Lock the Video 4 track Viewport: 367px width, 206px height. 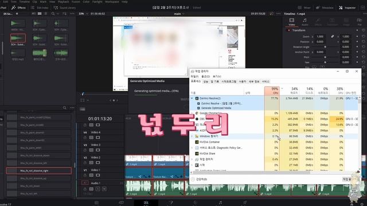tap(85, 137)
